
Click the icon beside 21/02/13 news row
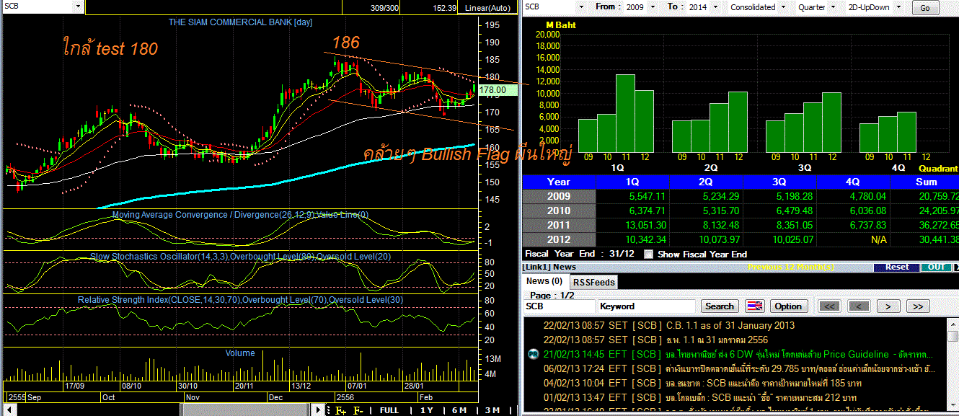coord(533,354)
